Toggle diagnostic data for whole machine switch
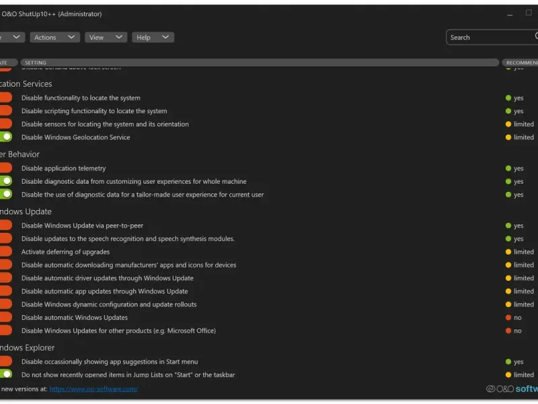This screenshot has width=538, height=404. pos(6,181)
